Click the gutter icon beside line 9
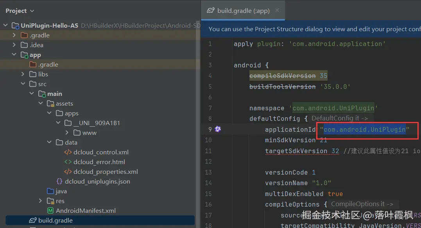The image size is (421, 228). pos(218,129)
